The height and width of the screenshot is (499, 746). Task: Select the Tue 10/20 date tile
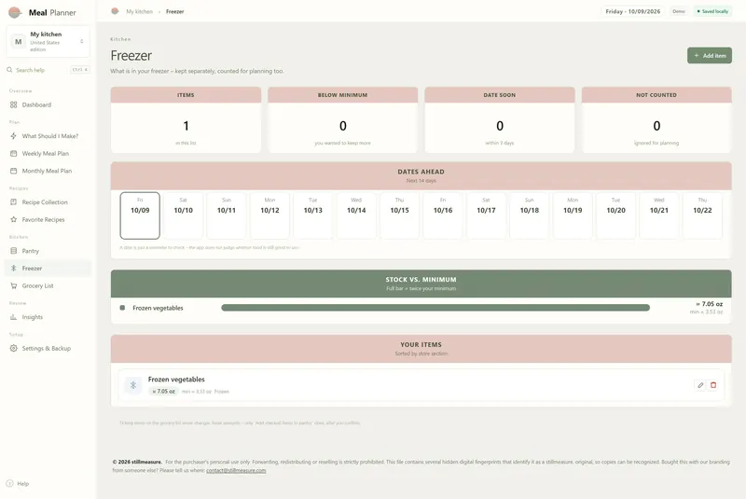point(616,215)
